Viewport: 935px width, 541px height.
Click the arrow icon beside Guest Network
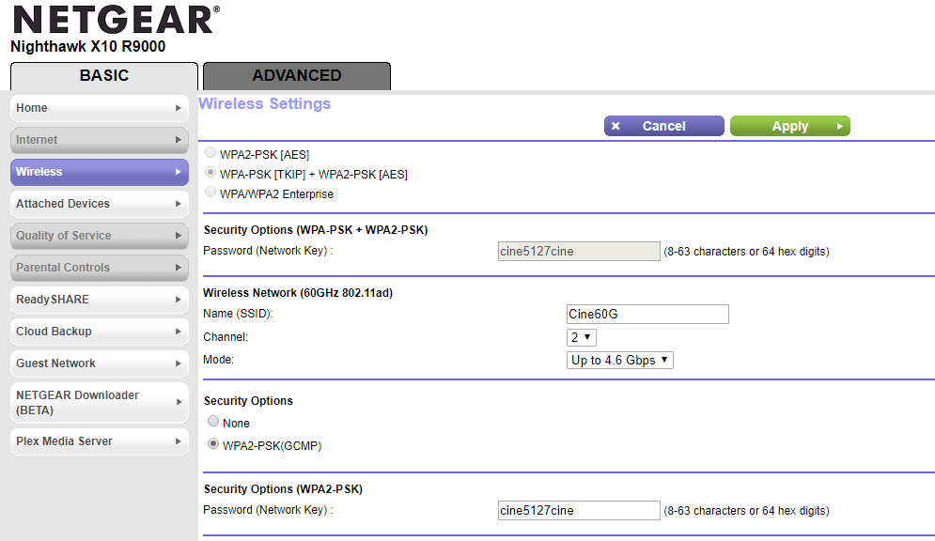pos(178,363)
